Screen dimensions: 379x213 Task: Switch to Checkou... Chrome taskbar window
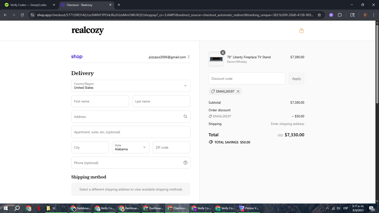[177, 208]
